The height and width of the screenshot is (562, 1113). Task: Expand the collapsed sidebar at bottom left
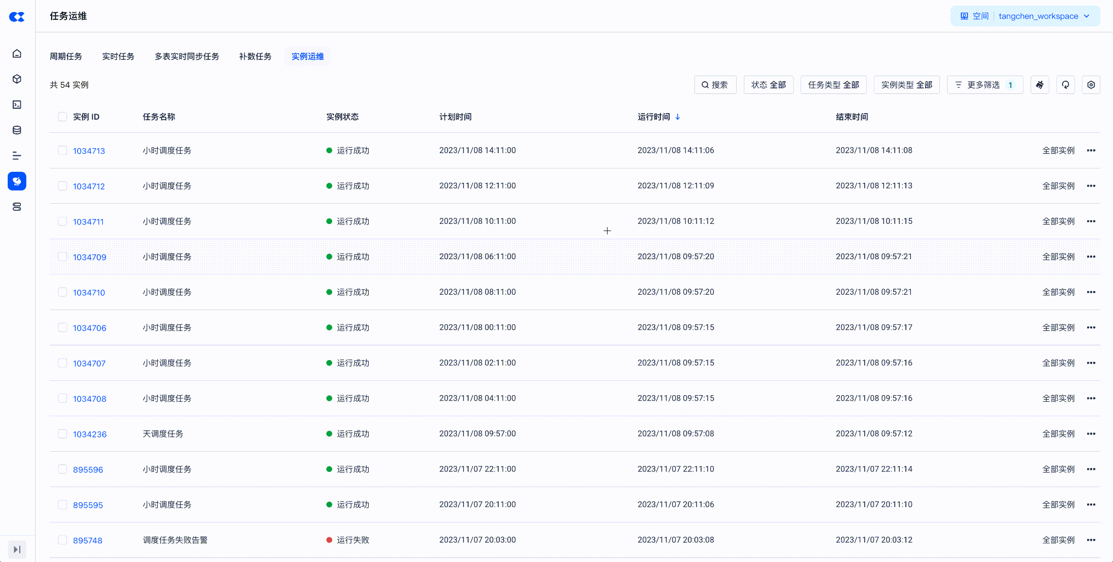pos(17,549)
